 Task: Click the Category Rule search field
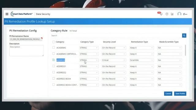tap(116, 35)
